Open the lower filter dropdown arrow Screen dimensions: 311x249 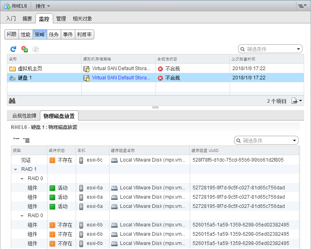tap(294, 141)
